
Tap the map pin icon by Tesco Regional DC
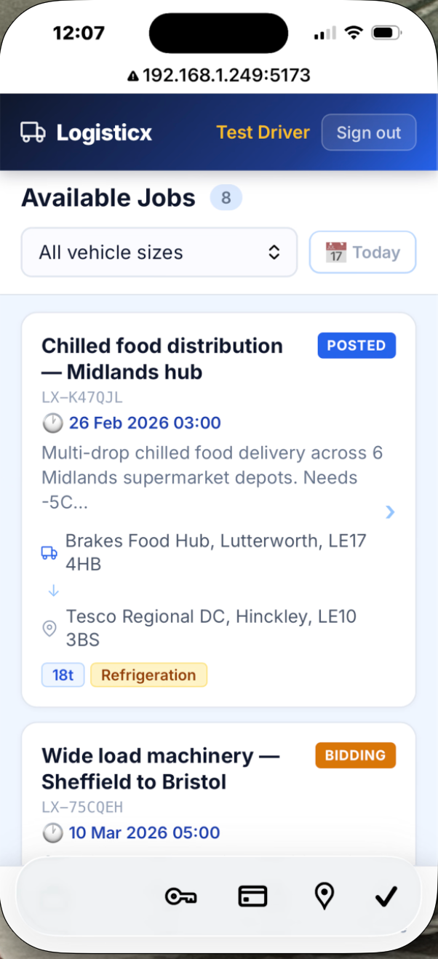(x=49, y=629)
